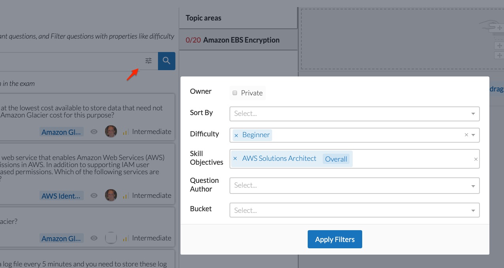Clear all Skill Objectives selections
Screen dimensions: 504x268
pos(476,159)
